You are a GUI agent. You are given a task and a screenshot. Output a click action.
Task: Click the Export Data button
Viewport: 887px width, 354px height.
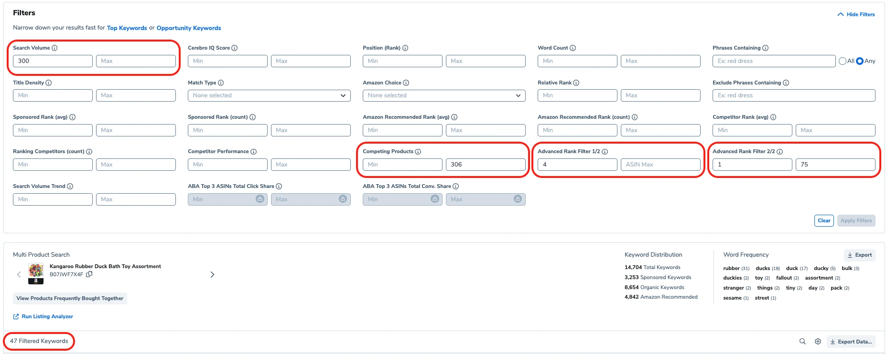point(851,342)
